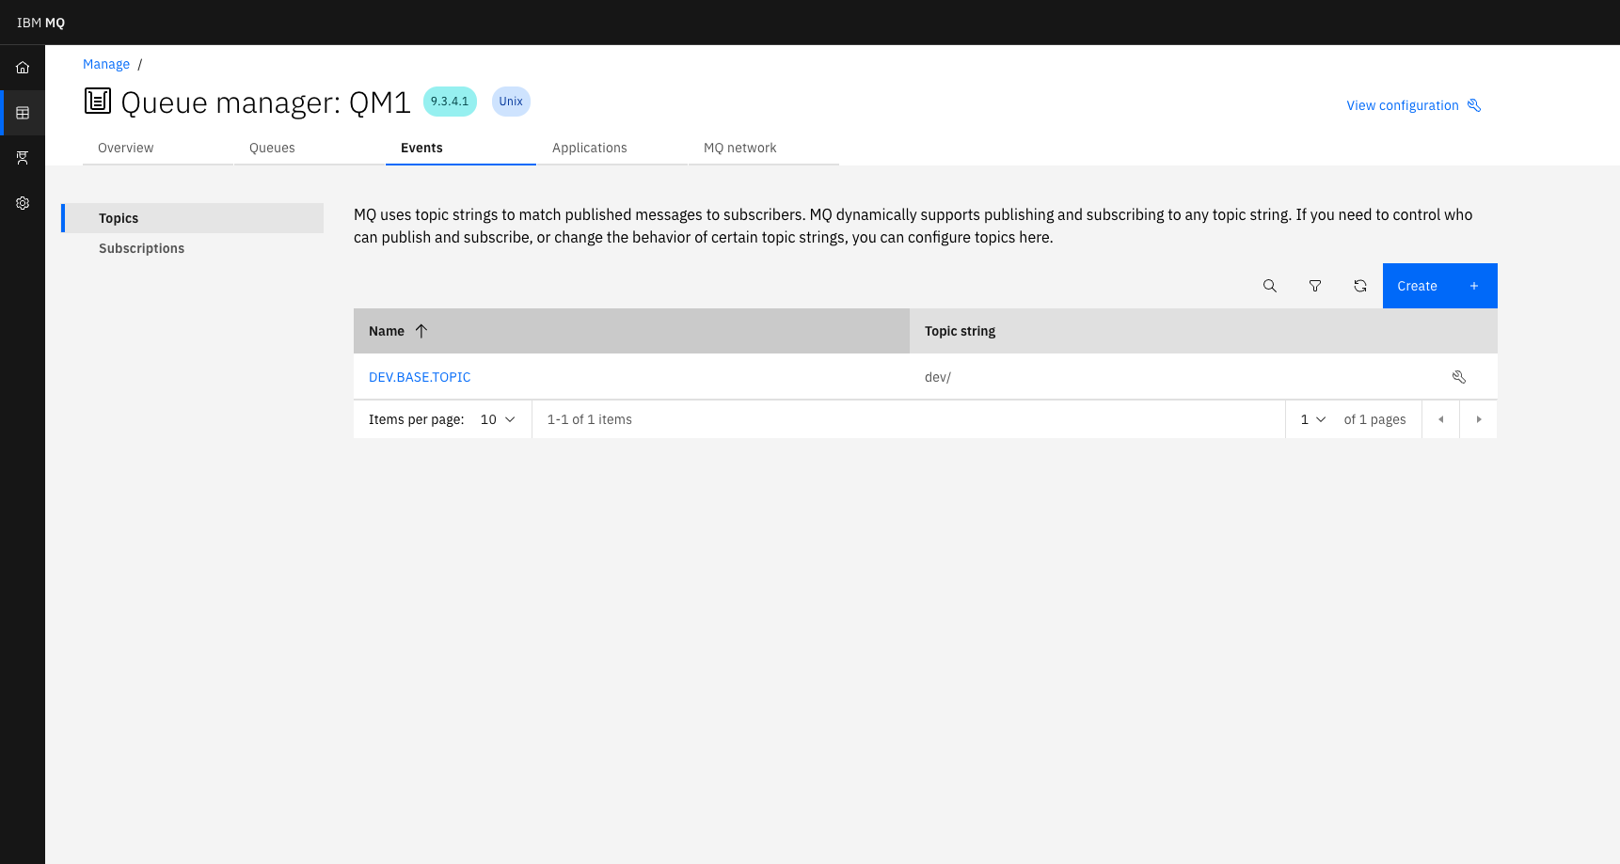Click the wrench icon beside View configuration
Image resolution: width=1620 pixels, height=864 pixels.
click(x=1475, y=105)
